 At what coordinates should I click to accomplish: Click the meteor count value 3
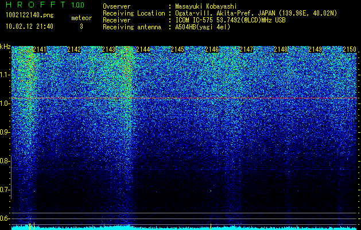(81, 26)
